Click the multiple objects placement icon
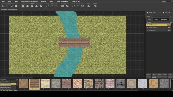The height and width of the screenshot is (97, 173). tap(67, 6)
